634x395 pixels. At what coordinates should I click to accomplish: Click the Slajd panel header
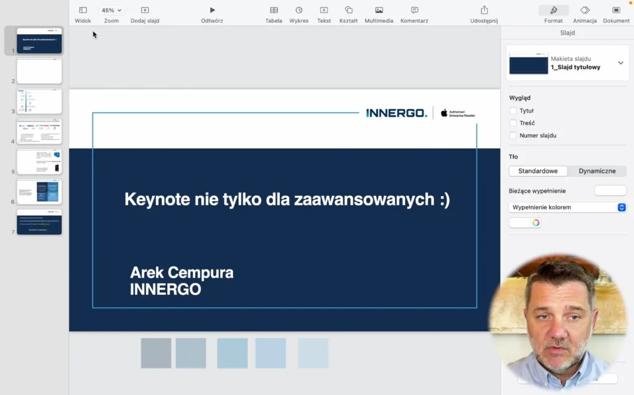567,33
